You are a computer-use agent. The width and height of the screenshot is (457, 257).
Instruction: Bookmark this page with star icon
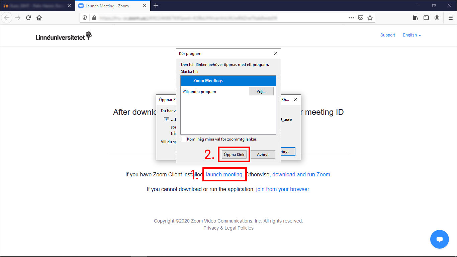point(370,18)
